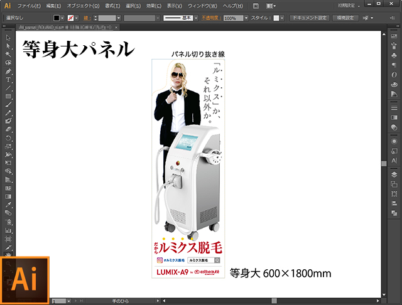Image resolution: width=402 pixels, height=305 pixels.
Task: Open the オブジェクト(O) menu
Action: pyautogui.click(x=83, y=6)
